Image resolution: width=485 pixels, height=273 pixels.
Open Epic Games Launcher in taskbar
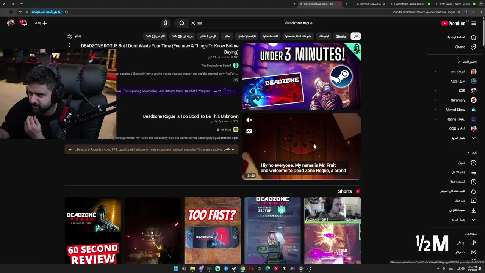[259, 269]
